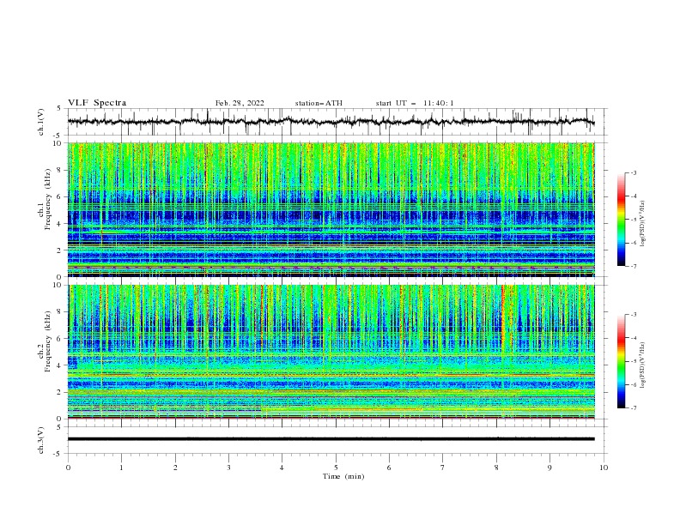Click time axis tick label "6"
The width and height of the screenshot is (680, 525).
coord(389,468)
